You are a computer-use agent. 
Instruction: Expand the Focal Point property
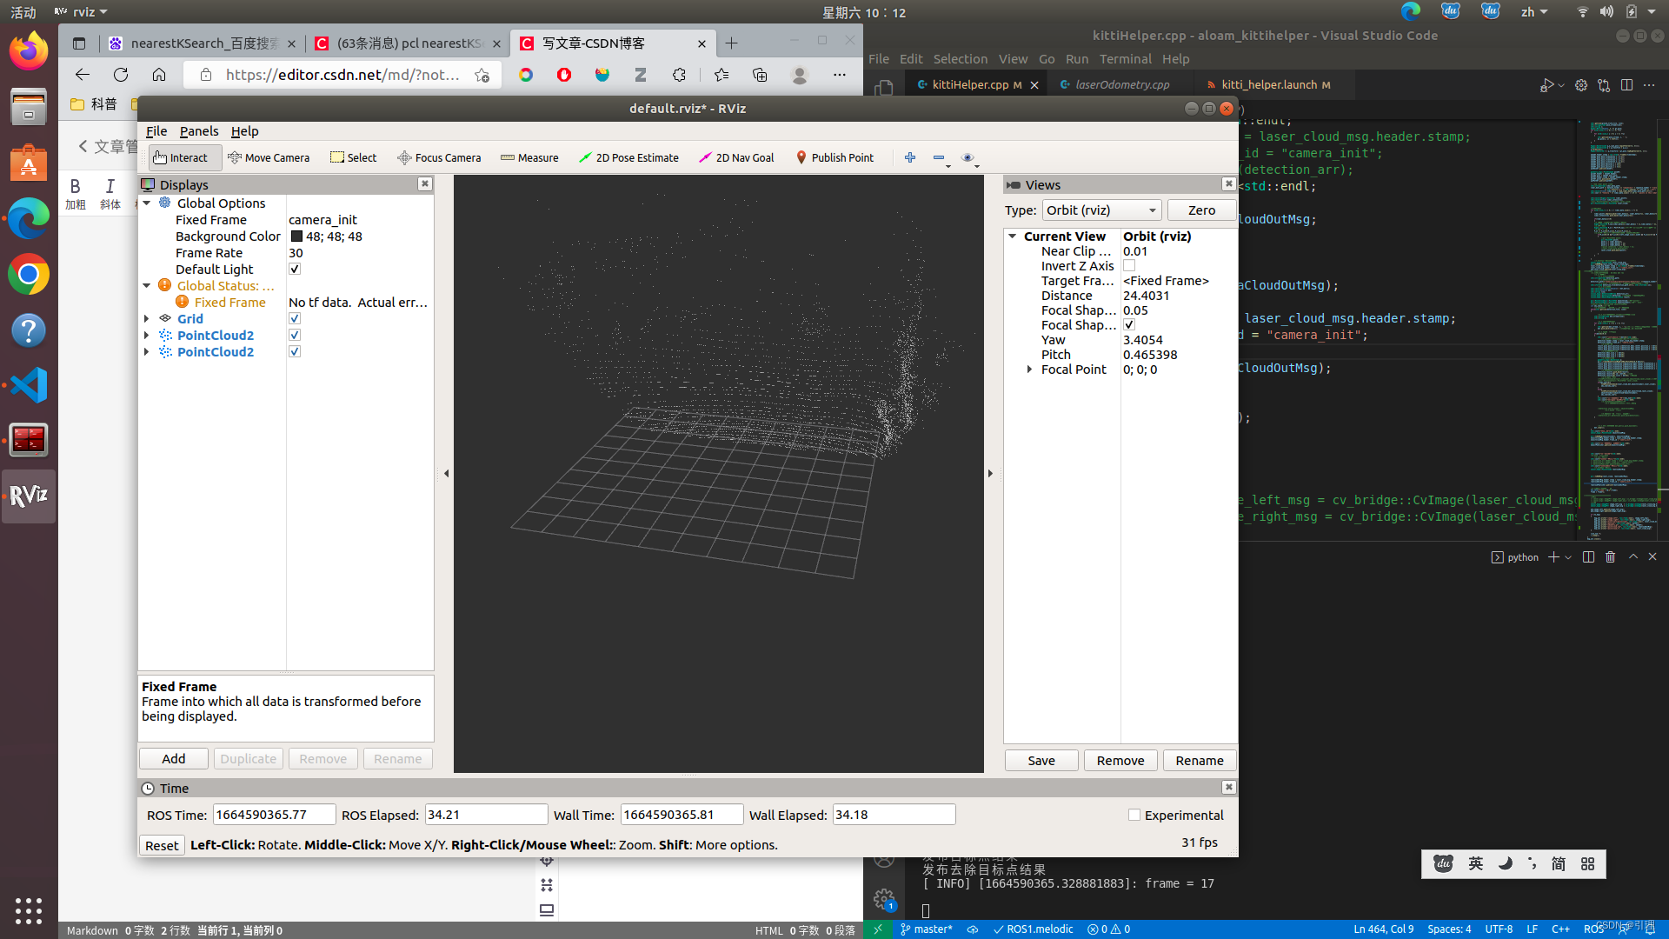(x=1029, y=370)
